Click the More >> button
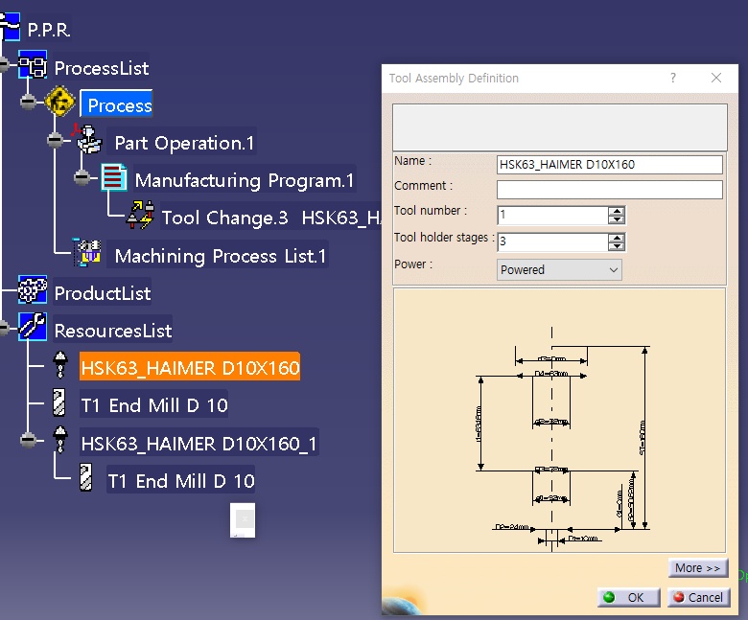 [x=698, y=568]
